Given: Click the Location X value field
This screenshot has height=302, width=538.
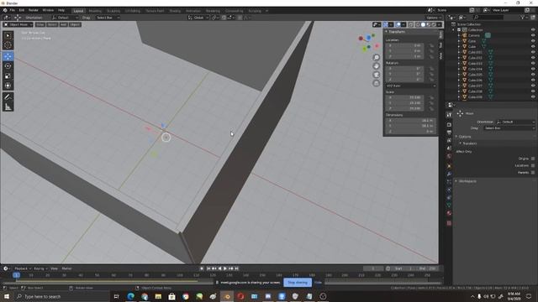Looking at the screenshot, I should [x=405, y=45].
